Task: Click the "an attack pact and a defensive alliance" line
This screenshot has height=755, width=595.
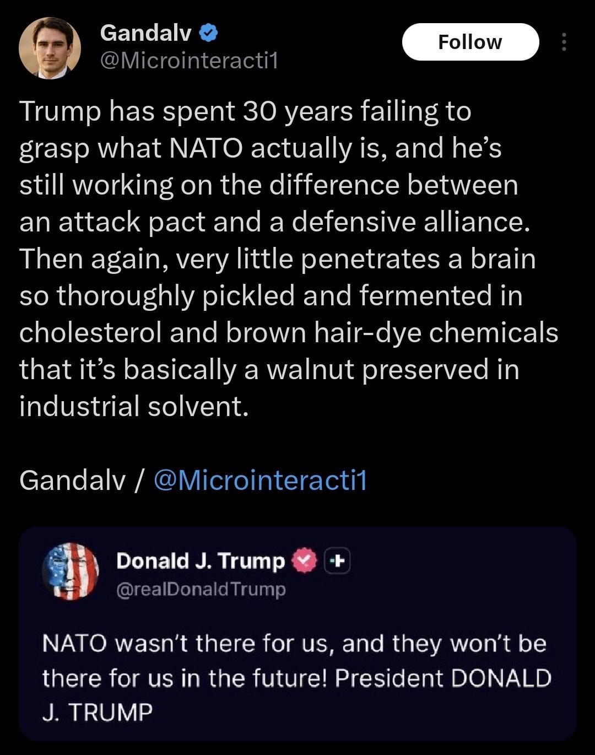Action: coord(274,222)
